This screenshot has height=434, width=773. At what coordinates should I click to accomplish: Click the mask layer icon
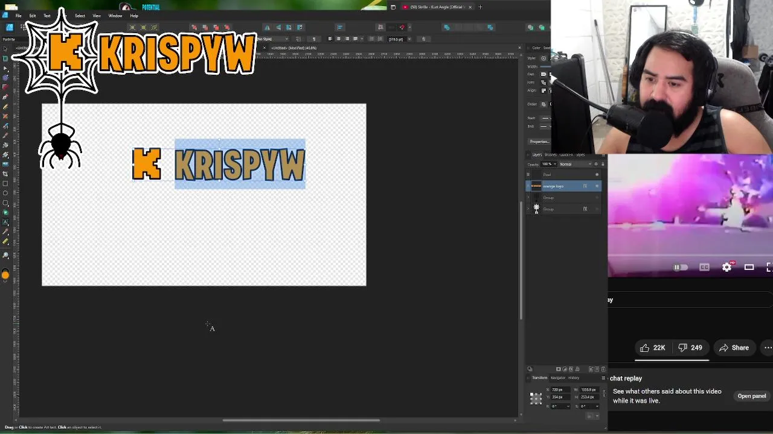coord(559,369)
